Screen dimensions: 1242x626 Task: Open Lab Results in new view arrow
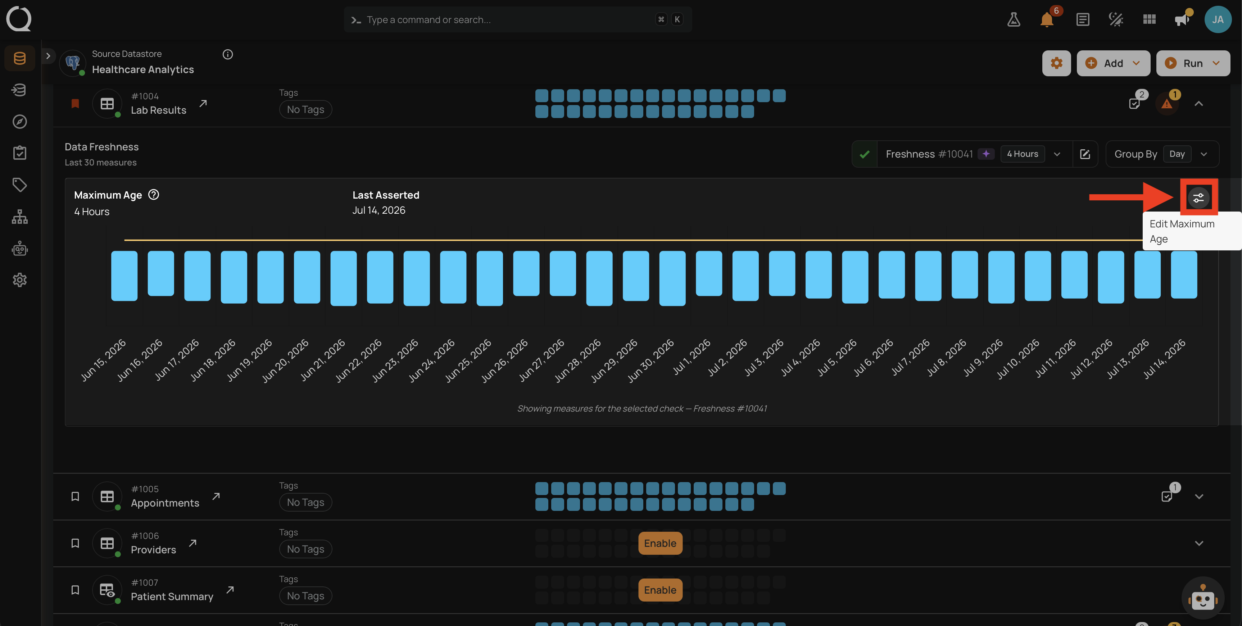[203, 103]
